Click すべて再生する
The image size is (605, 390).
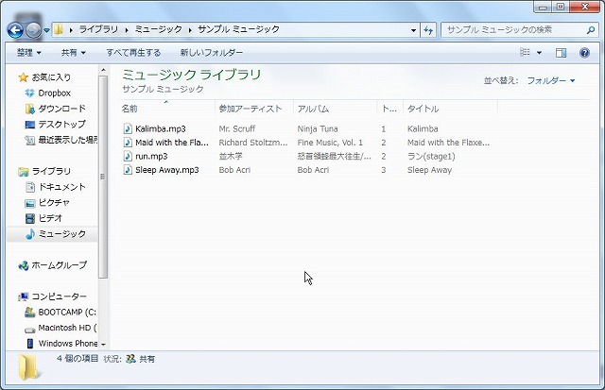133,53
